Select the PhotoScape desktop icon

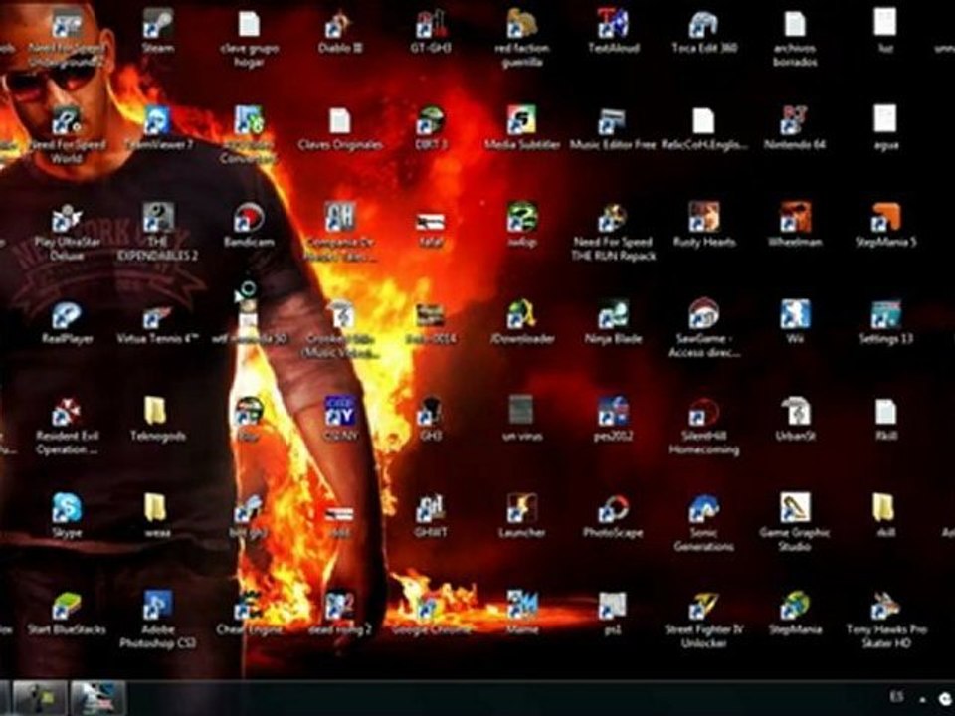[x=613, y=516]
